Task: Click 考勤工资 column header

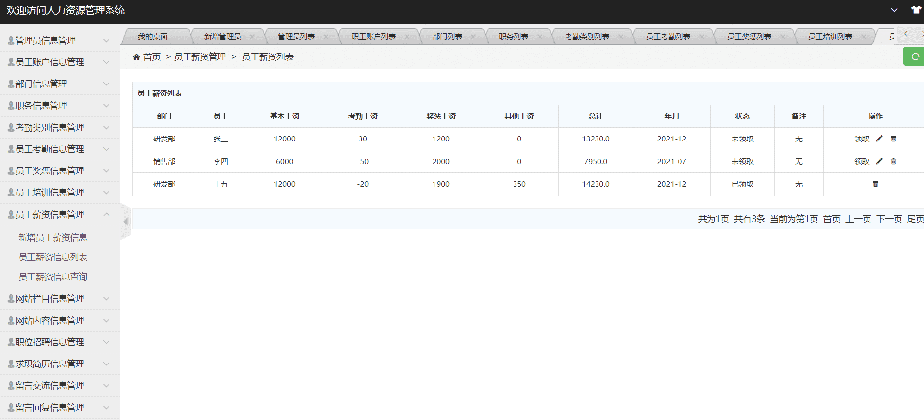Action: click(363, 116)
